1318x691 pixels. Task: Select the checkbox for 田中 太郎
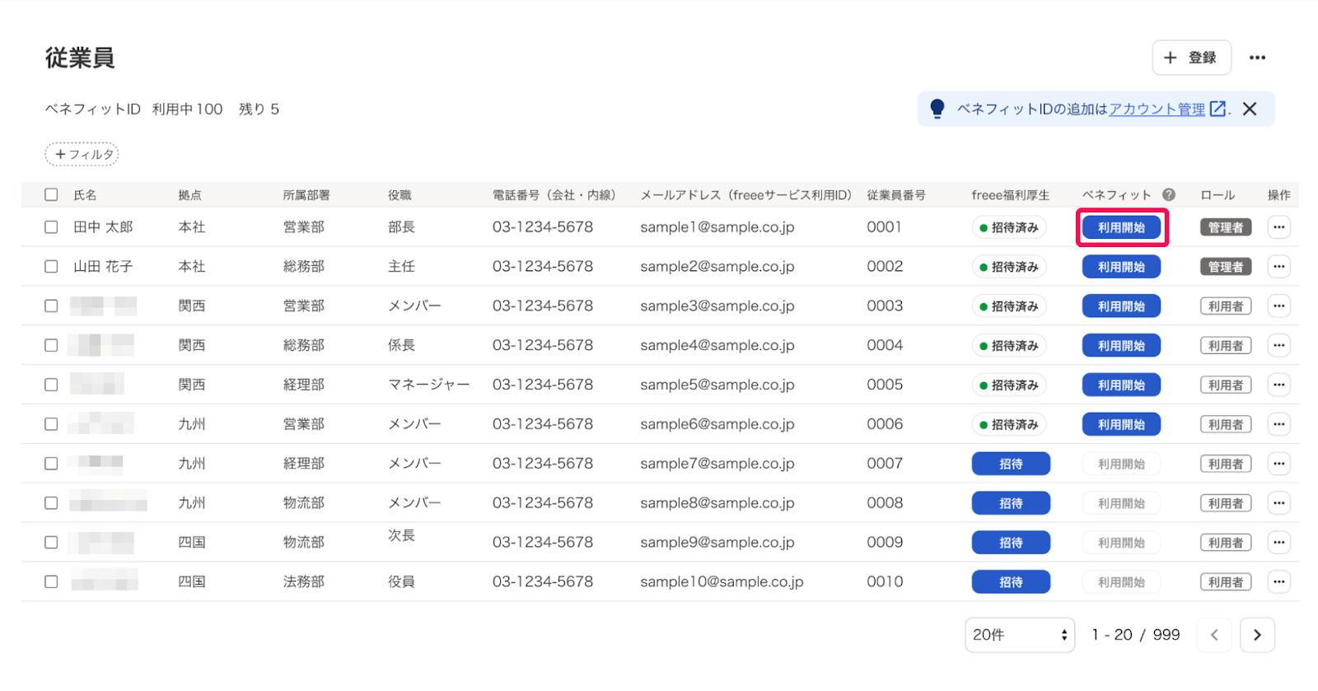(x=51, y=227)
